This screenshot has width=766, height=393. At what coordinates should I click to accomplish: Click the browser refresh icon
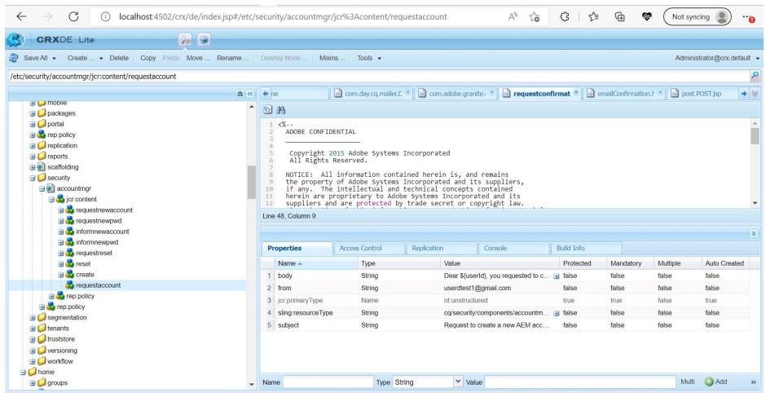tap(74, 16)
